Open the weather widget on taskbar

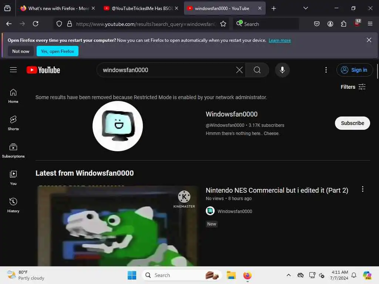(26, 275)
